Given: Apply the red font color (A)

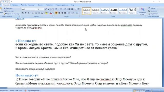Looking at the screenshot, I should pyautogui.click(x=51, y=13).
